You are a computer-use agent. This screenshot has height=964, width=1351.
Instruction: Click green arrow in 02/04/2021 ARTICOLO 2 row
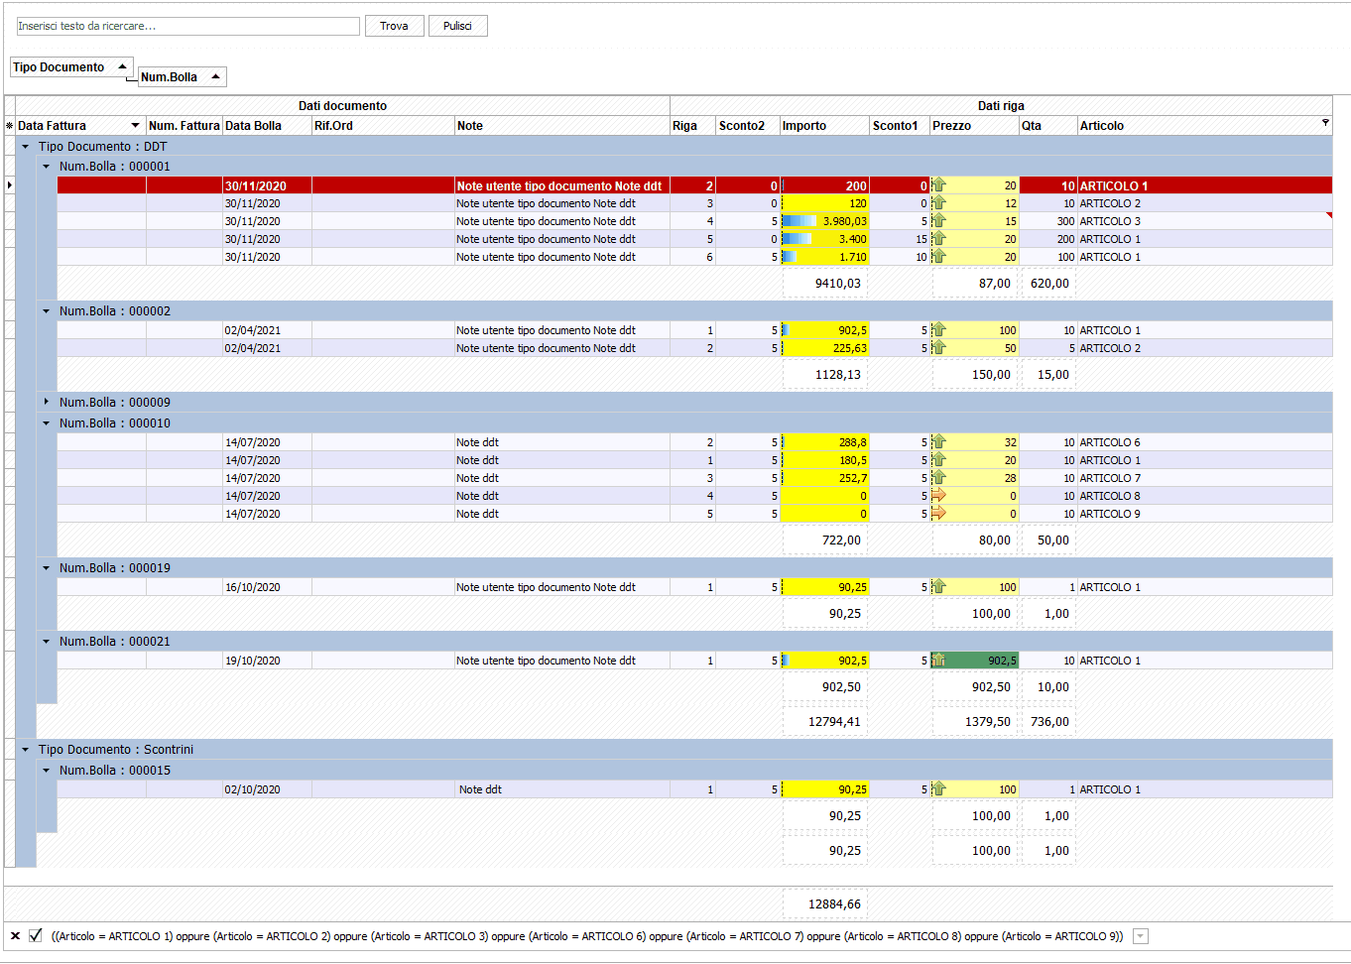939,348
